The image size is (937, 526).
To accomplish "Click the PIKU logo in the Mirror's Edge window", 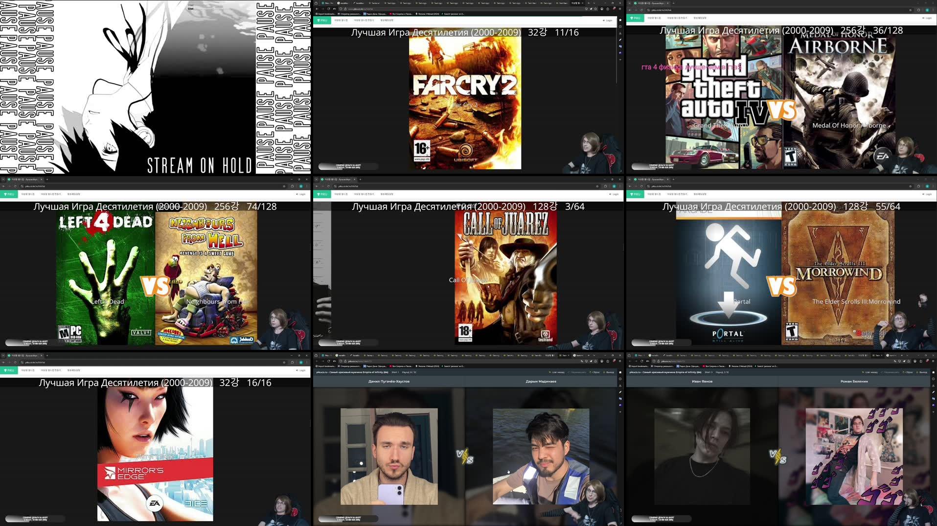I will (9, 370).
